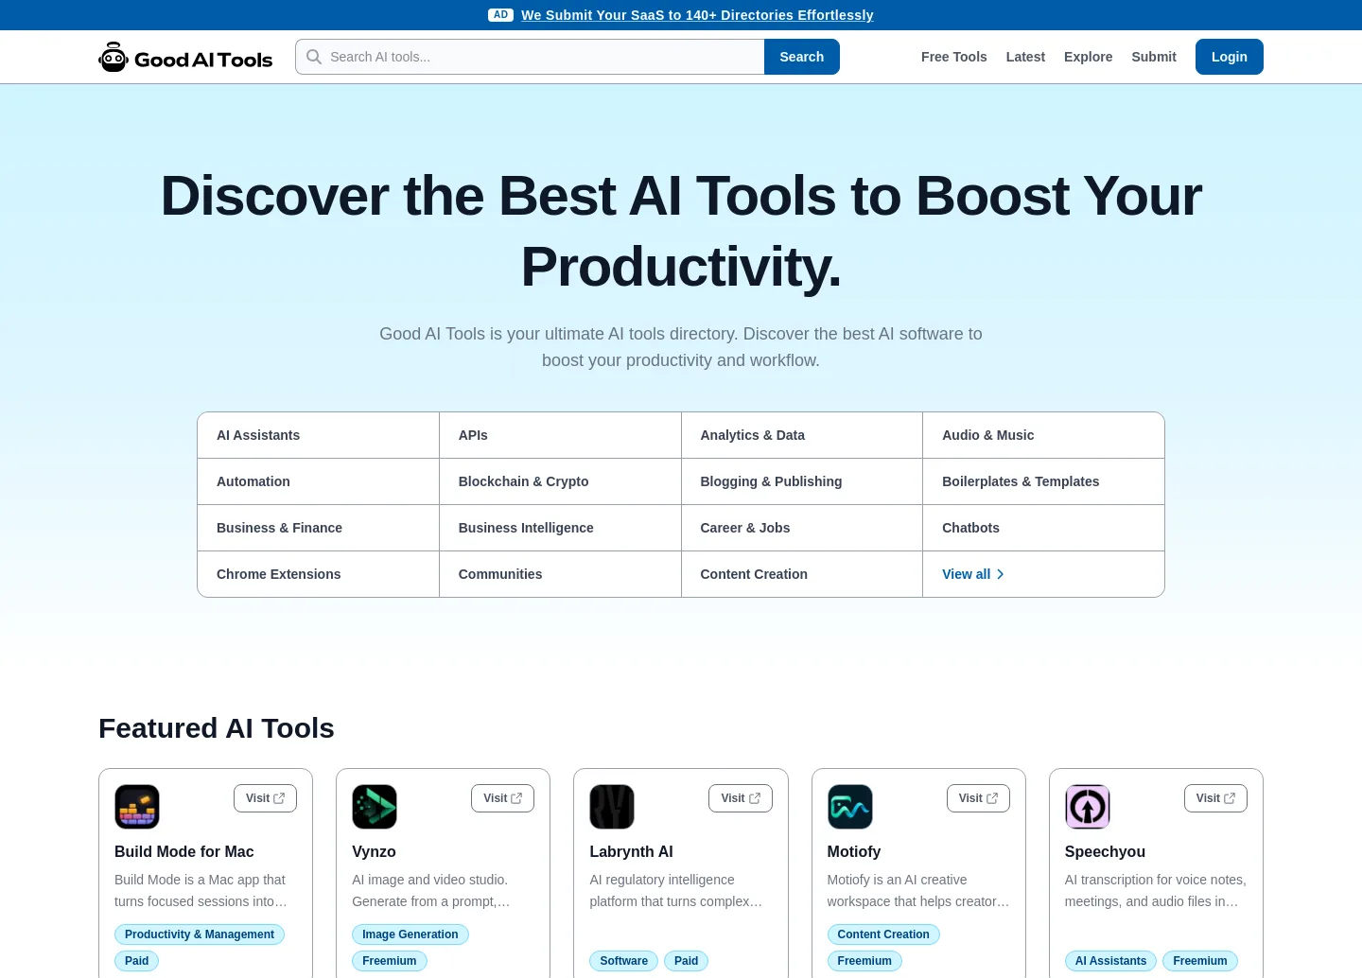
Task: Select the Blogging & Publishing category
Action: [x=802, y=481]
